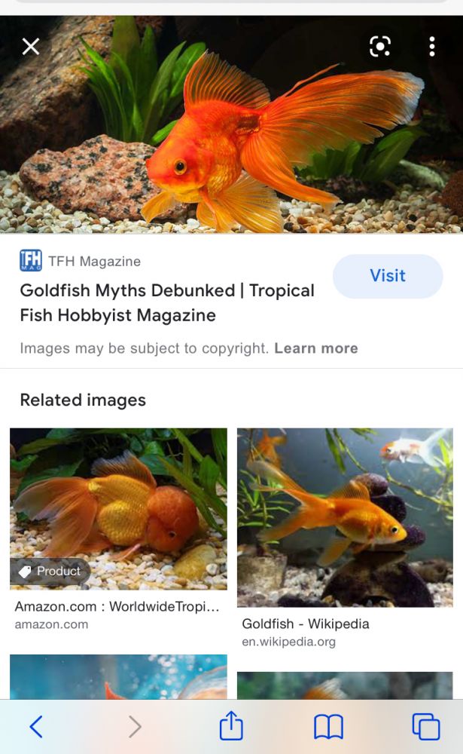Tap the Product tag badge
Image resolution: width=463 pixels, height=754 pixels.
point(50,572)
